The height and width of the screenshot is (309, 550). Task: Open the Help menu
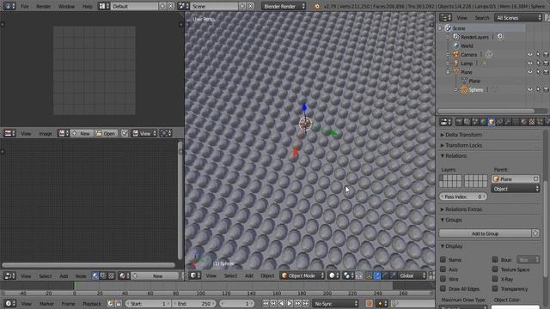[x=88, y=6]
